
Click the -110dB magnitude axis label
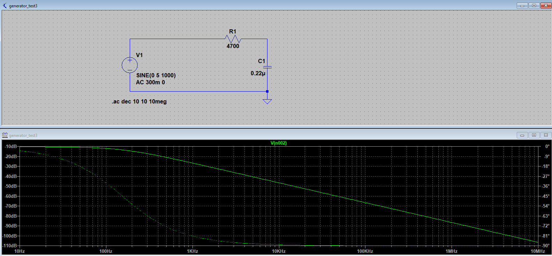point(10,246)
